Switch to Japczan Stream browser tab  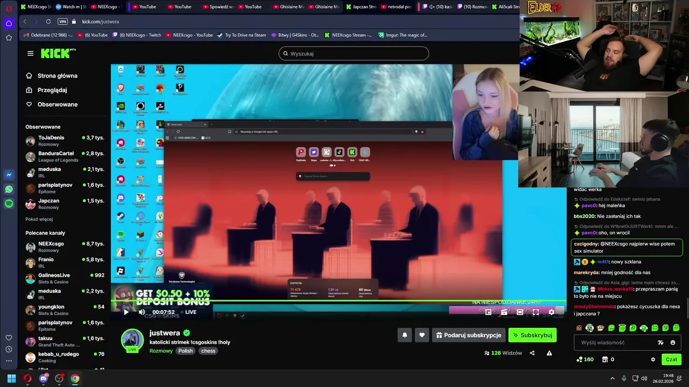tap(361, 7)
